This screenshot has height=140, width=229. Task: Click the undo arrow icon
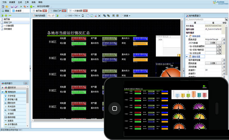(x=49, y=16)
